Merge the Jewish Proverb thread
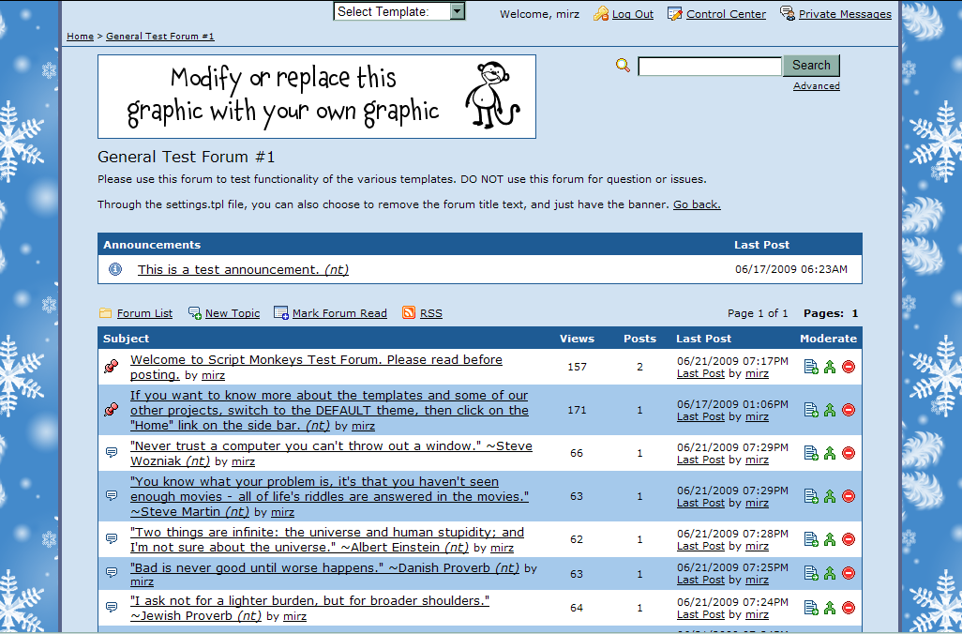 pyautogui.click(x=830, y=609)
